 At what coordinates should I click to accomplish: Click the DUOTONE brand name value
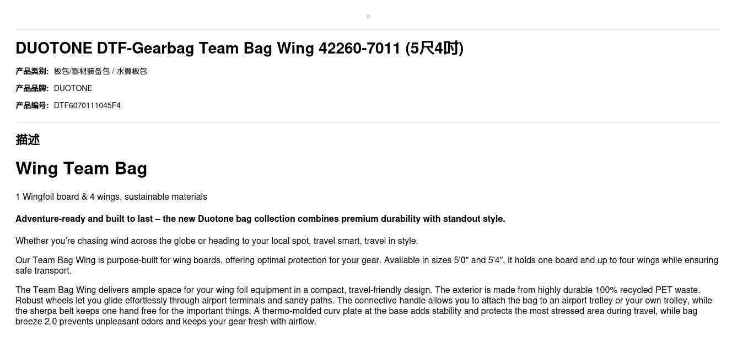point(73,88)
